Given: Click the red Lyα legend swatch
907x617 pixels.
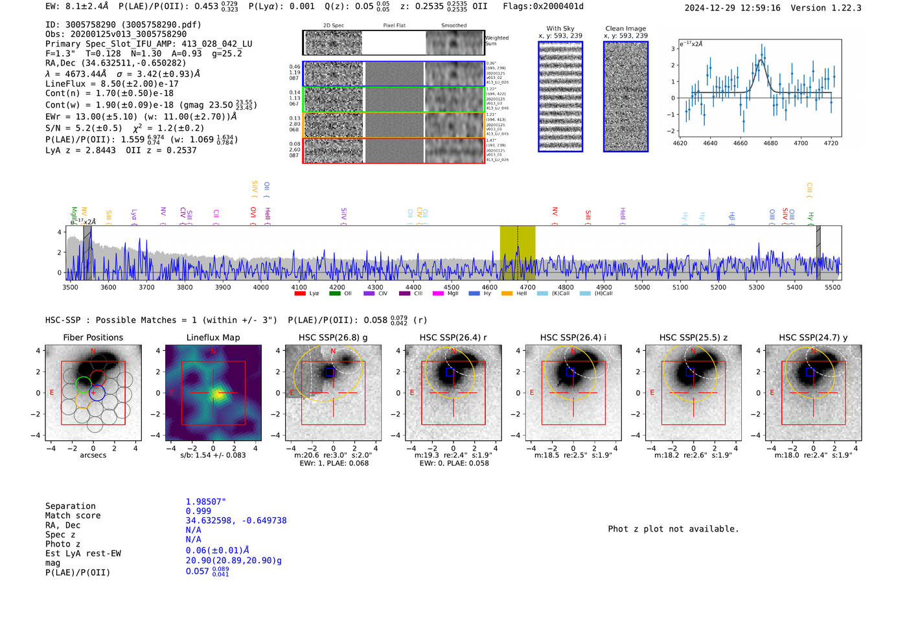Looking at the screenshot, I should click(x=299, y=293).
